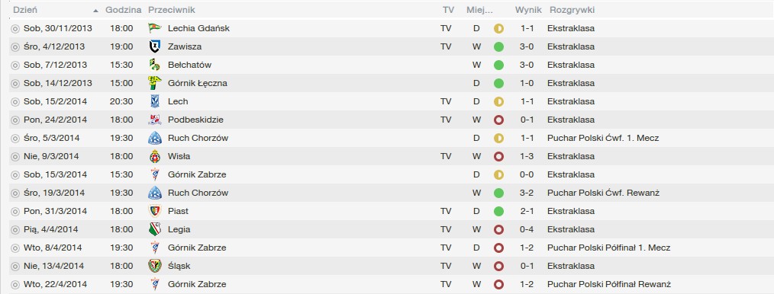774x294 pixels.
Task: Click the Godzina column header
Action: pos(124,10)
